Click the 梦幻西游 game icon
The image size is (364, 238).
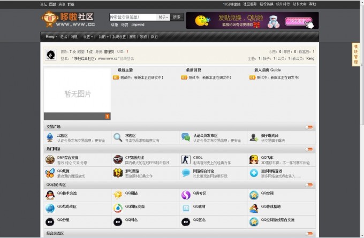(x=118, y=173)
